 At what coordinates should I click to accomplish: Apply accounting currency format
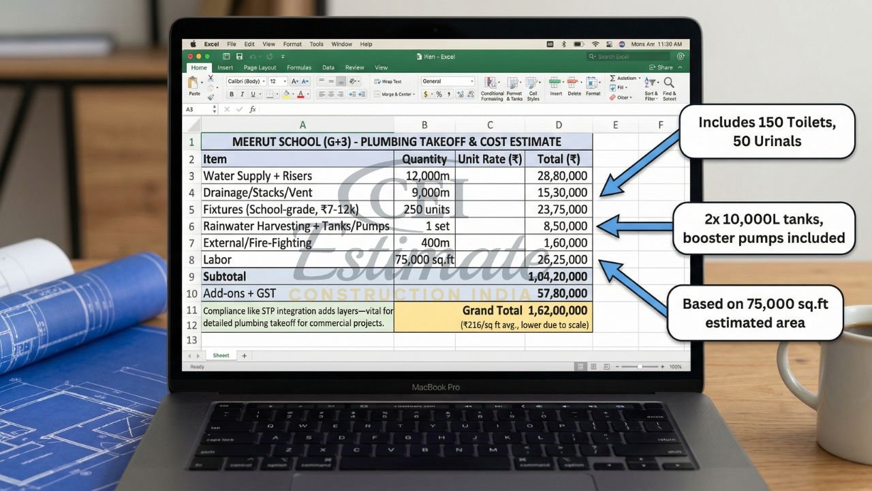[x=426, y=94]
